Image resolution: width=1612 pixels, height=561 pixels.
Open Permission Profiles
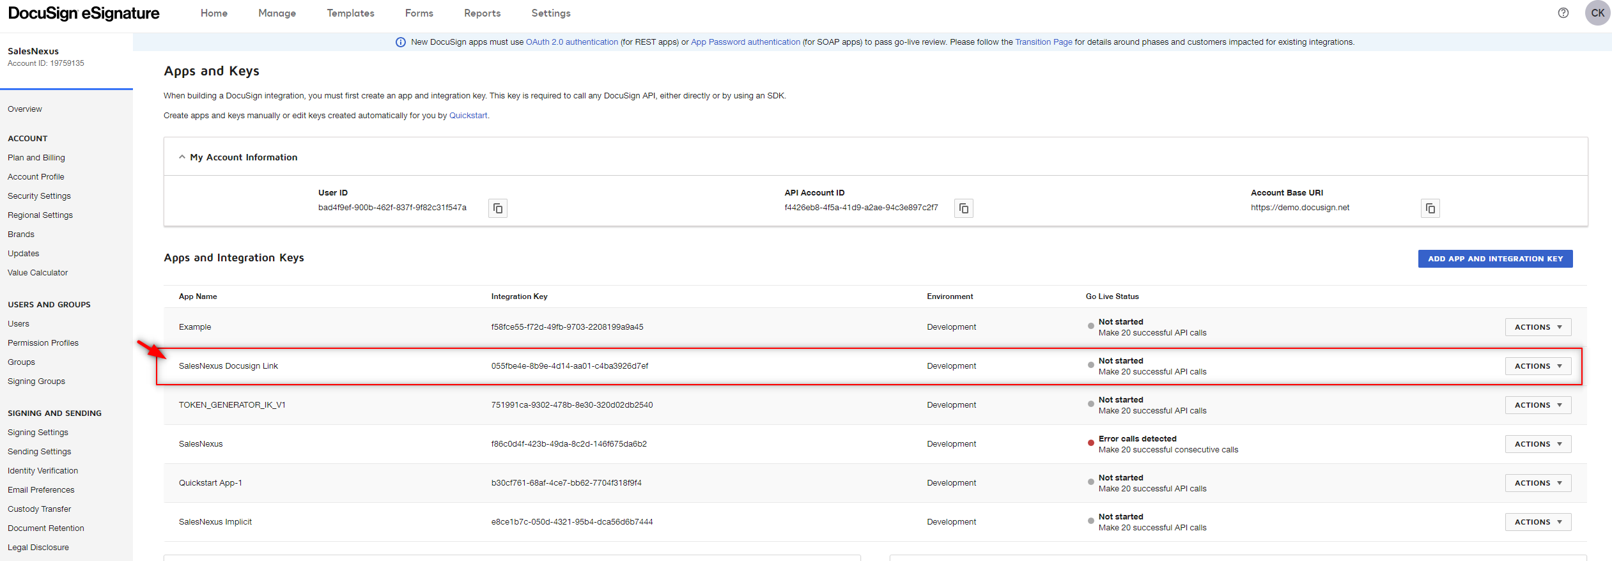(43, 343)
